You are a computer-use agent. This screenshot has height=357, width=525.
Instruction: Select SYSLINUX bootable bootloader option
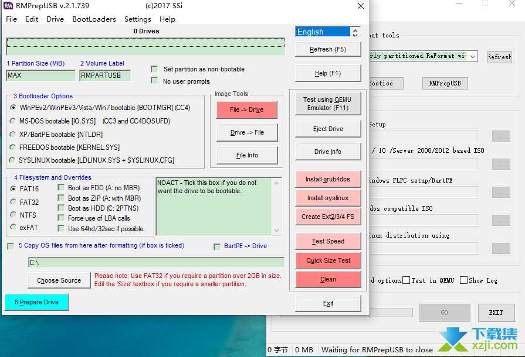point(13,160)
